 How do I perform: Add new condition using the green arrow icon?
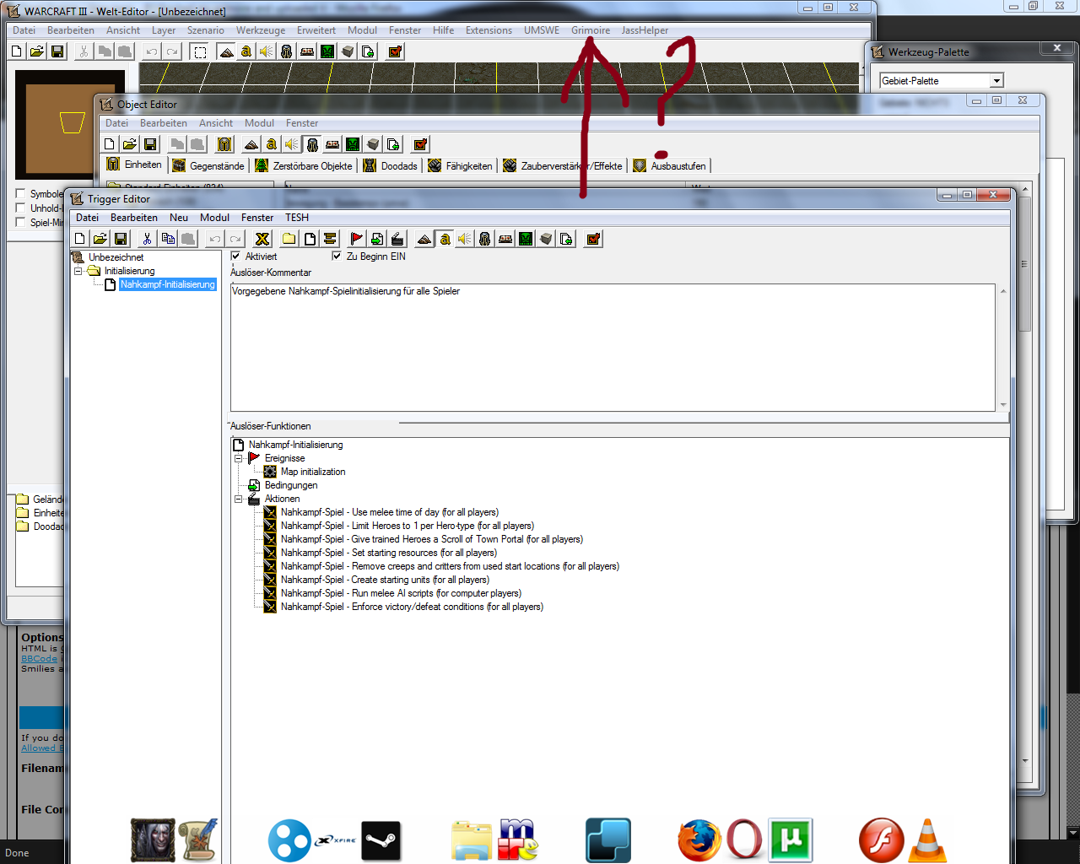coord(377,239)
